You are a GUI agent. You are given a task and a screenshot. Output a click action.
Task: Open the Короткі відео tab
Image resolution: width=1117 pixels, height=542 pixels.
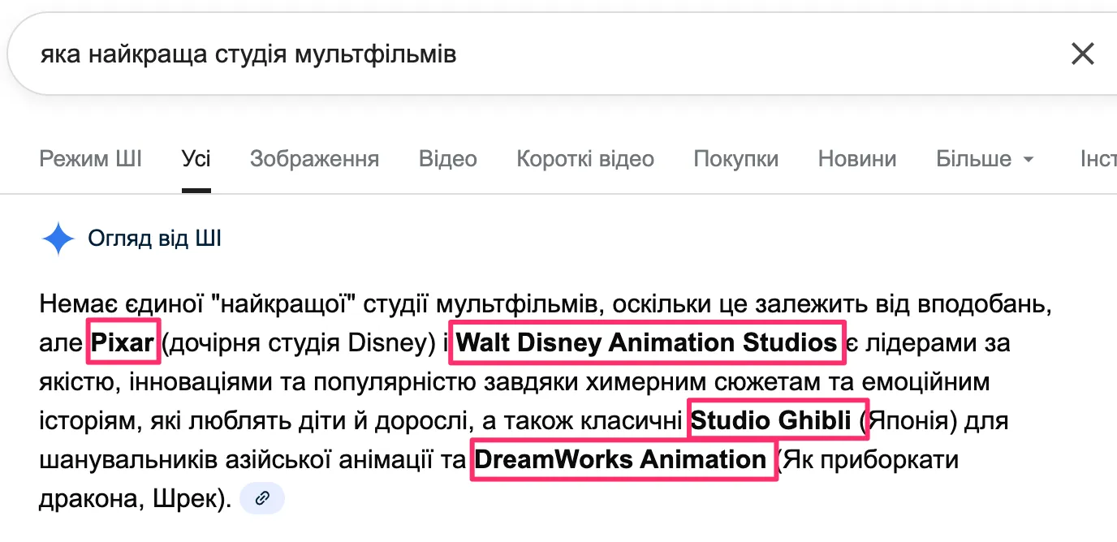point(584,159)
